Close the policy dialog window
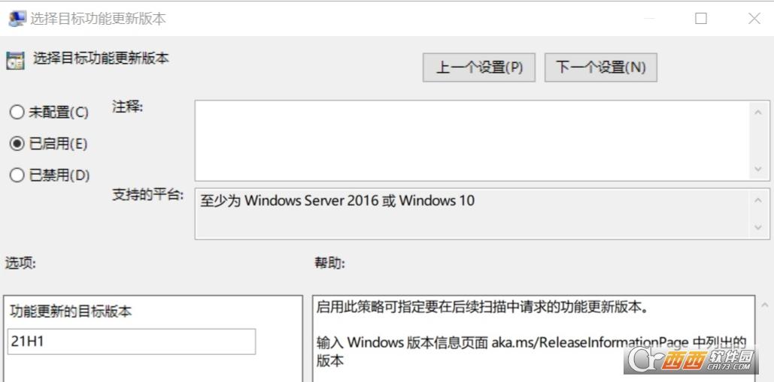Screen dimensions: 774x382 pos(754,19)
